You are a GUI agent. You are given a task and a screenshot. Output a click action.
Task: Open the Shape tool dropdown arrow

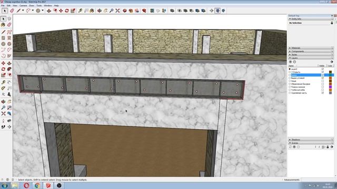43,10
